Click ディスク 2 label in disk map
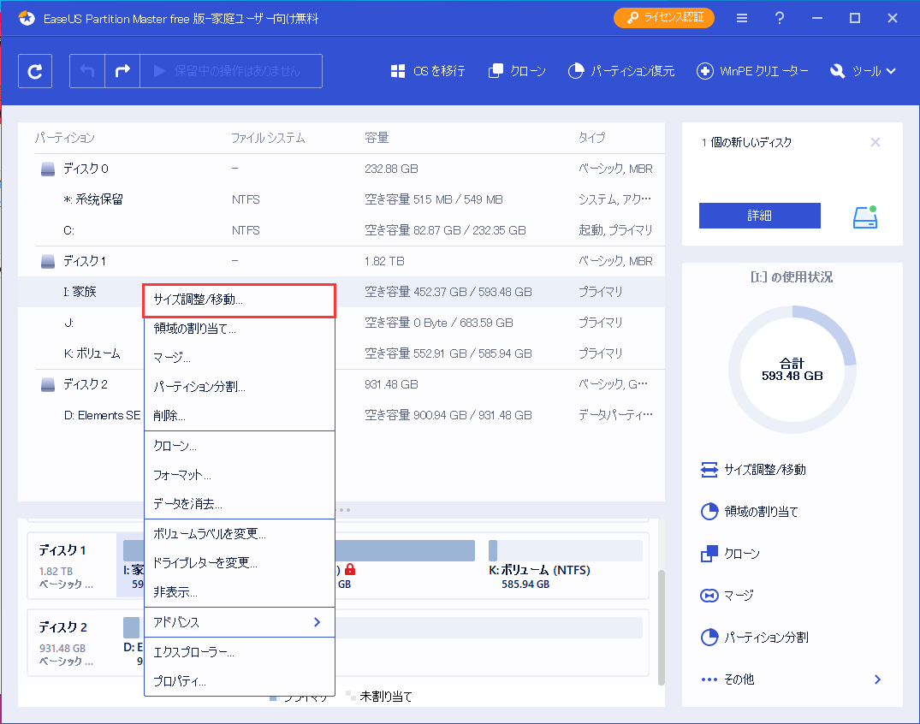Viewport: 920px width, 724px height. click(62, 627)
